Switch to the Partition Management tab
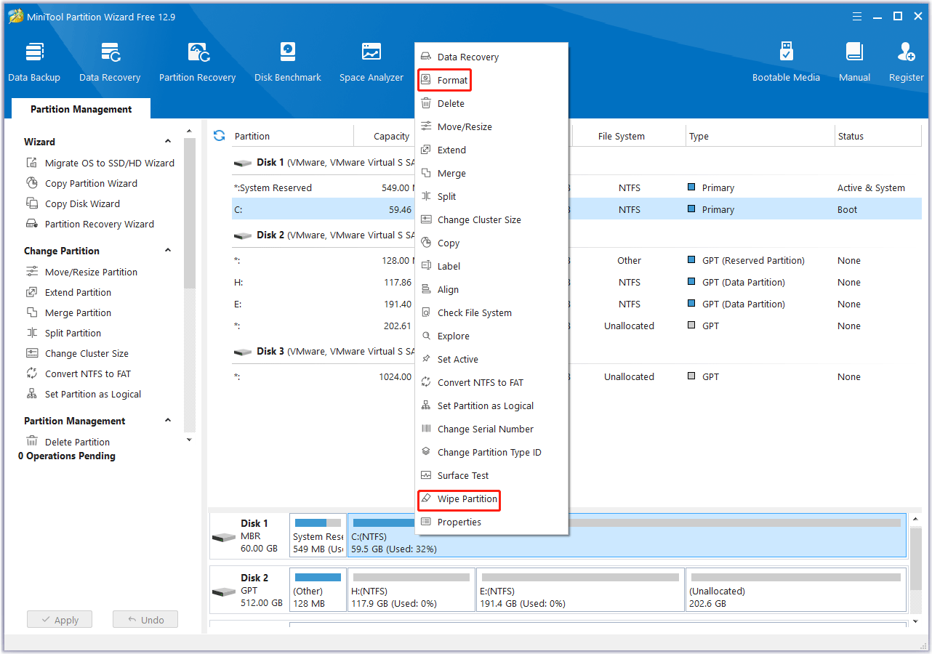 tap(81, 109)
